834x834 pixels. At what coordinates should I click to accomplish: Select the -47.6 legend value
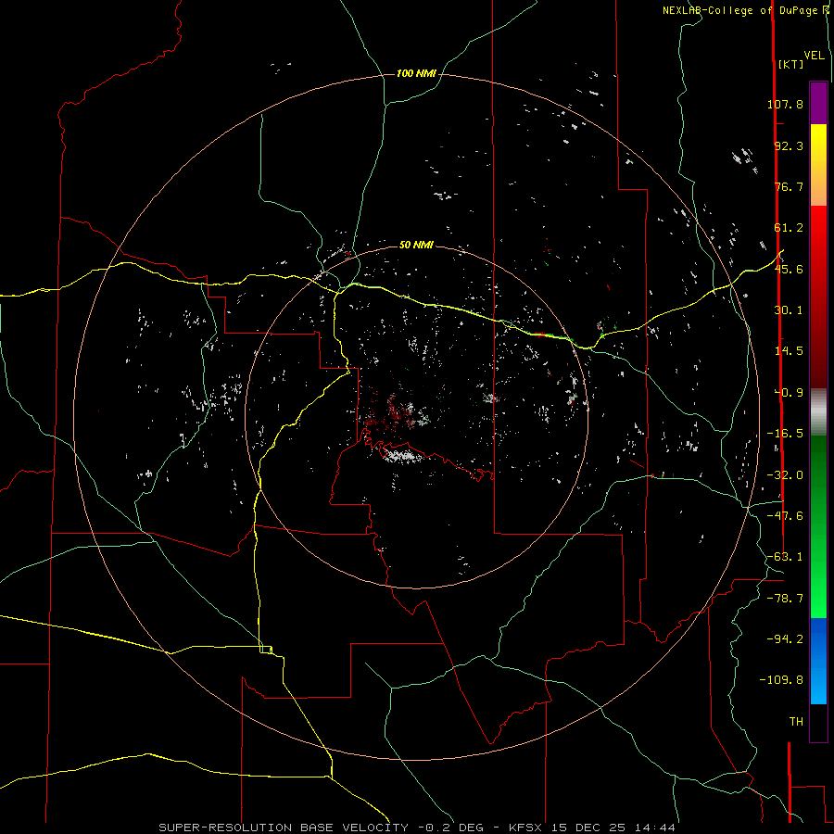point(785,516)
